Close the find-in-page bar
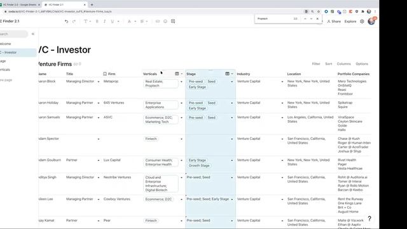Viewport: 407px width, 229px height. [317, 18]
